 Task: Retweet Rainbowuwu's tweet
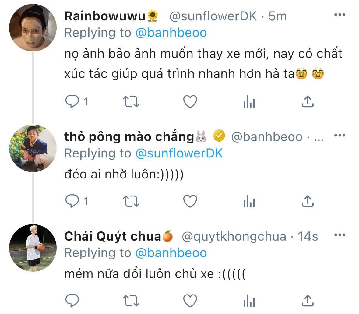[x=131, y=102]
